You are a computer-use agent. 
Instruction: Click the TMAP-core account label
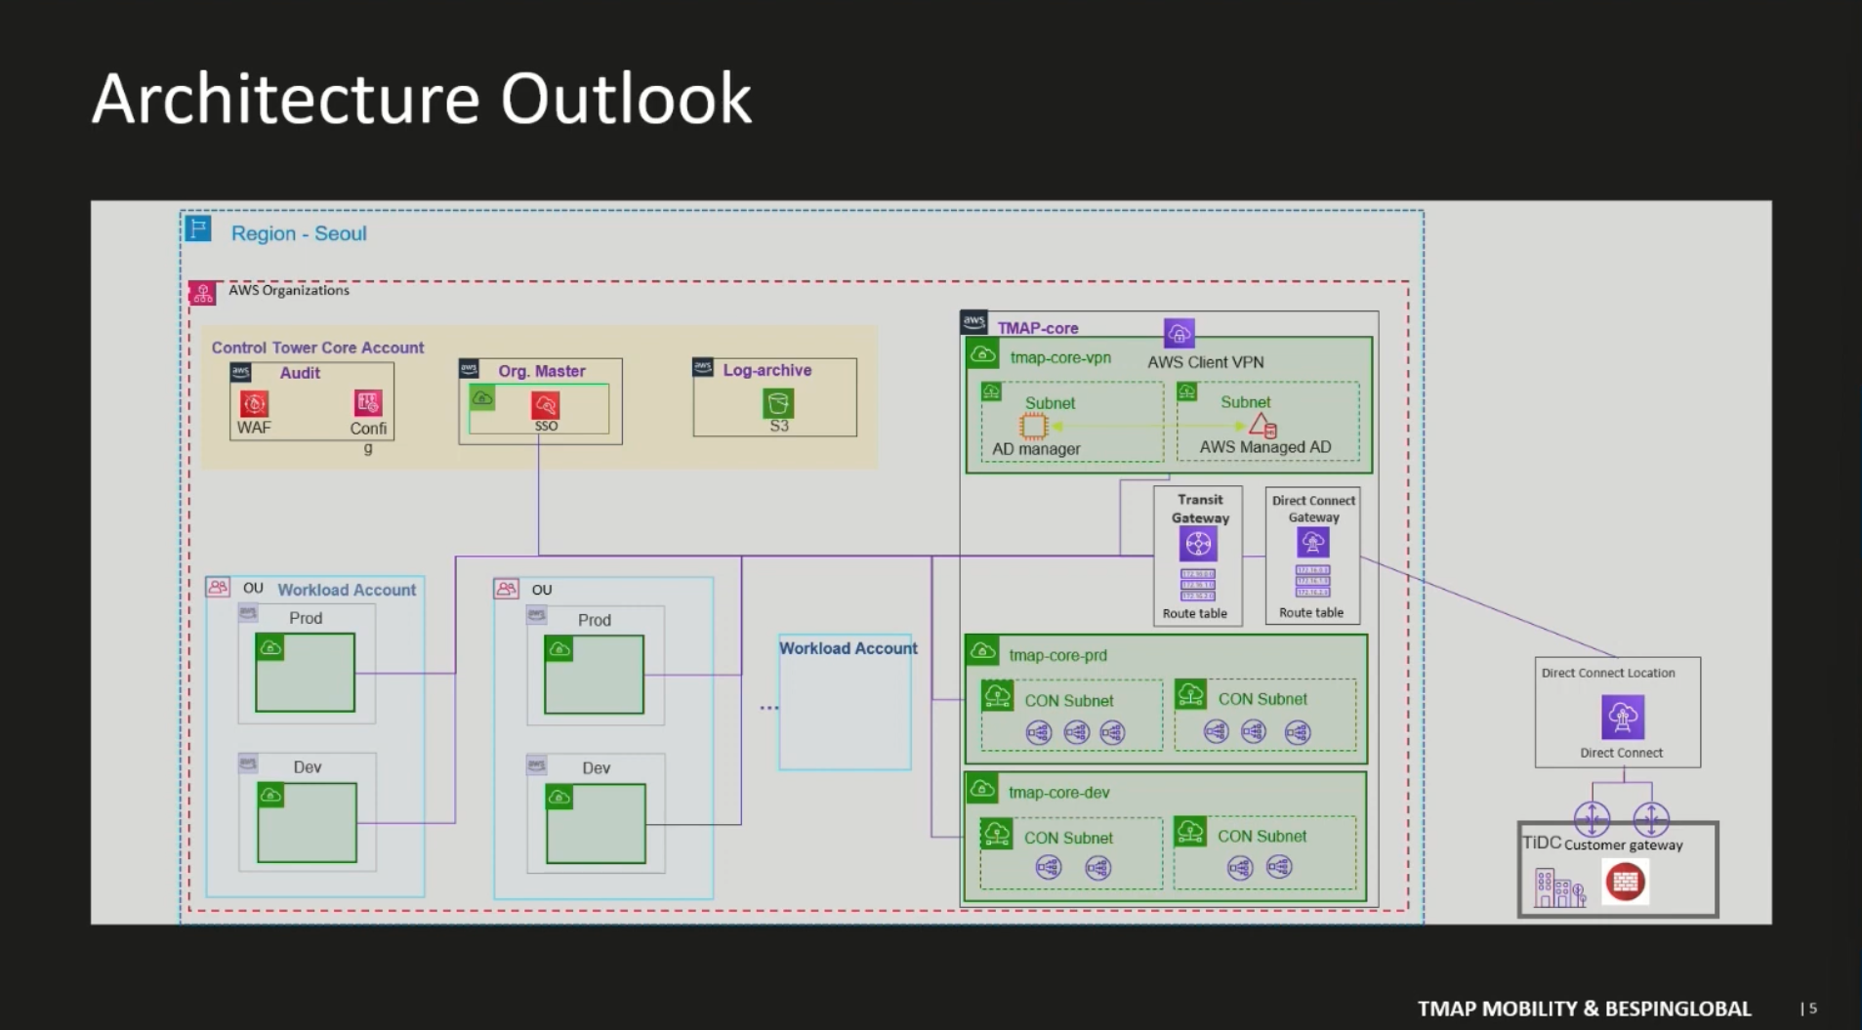click(1038, 328)
